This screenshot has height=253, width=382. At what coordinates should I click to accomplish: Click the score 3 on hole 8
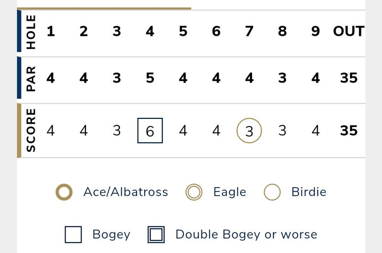(282, 131)
